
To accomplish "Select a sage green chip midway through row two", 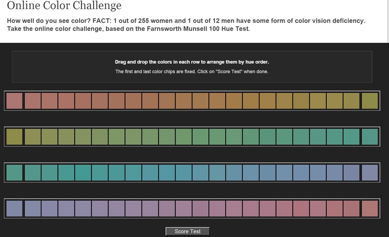I will click(x=192, y=137).
